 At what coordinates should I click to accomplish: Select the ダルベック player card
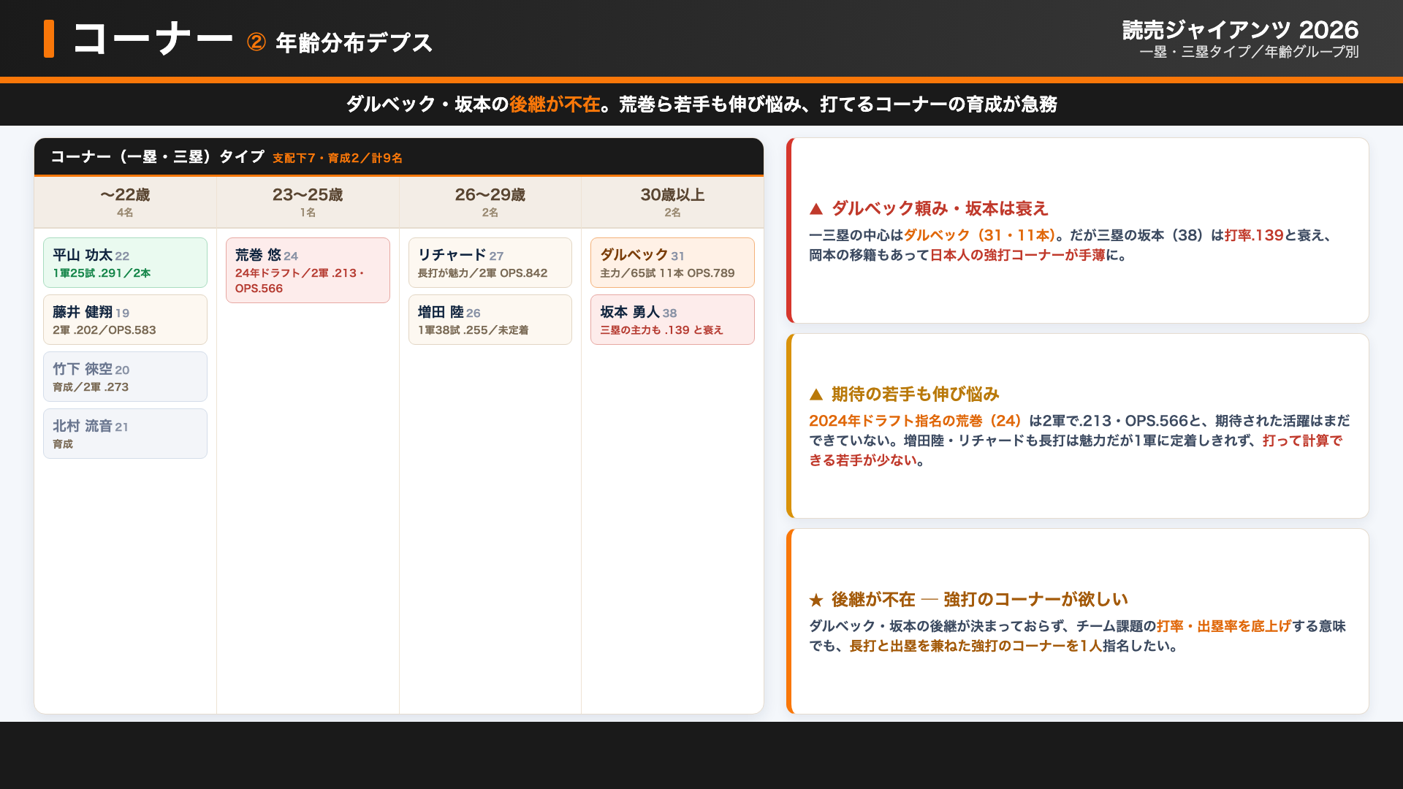pyautogui.click(x=672, y=262)
